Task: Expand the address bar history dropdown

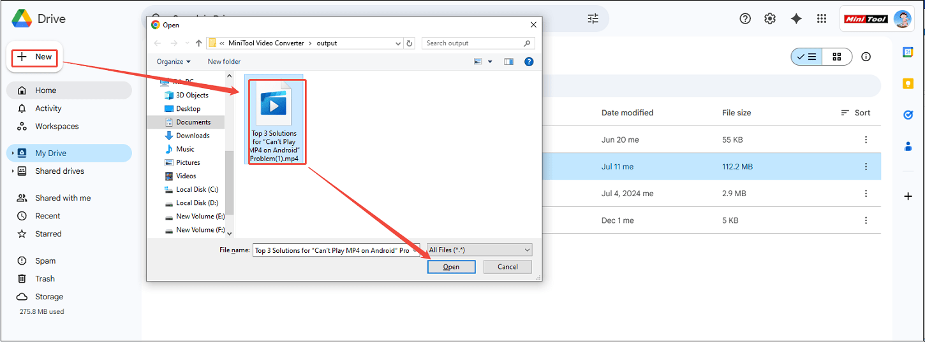Action: pos(398,43)
